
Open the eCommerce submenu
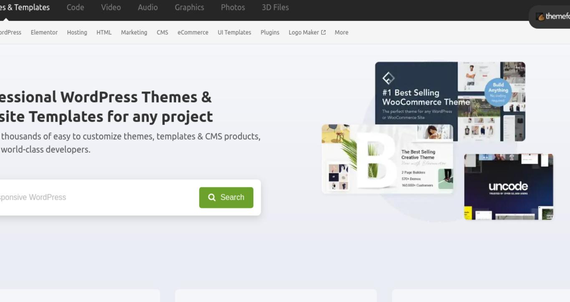(193, 32)
